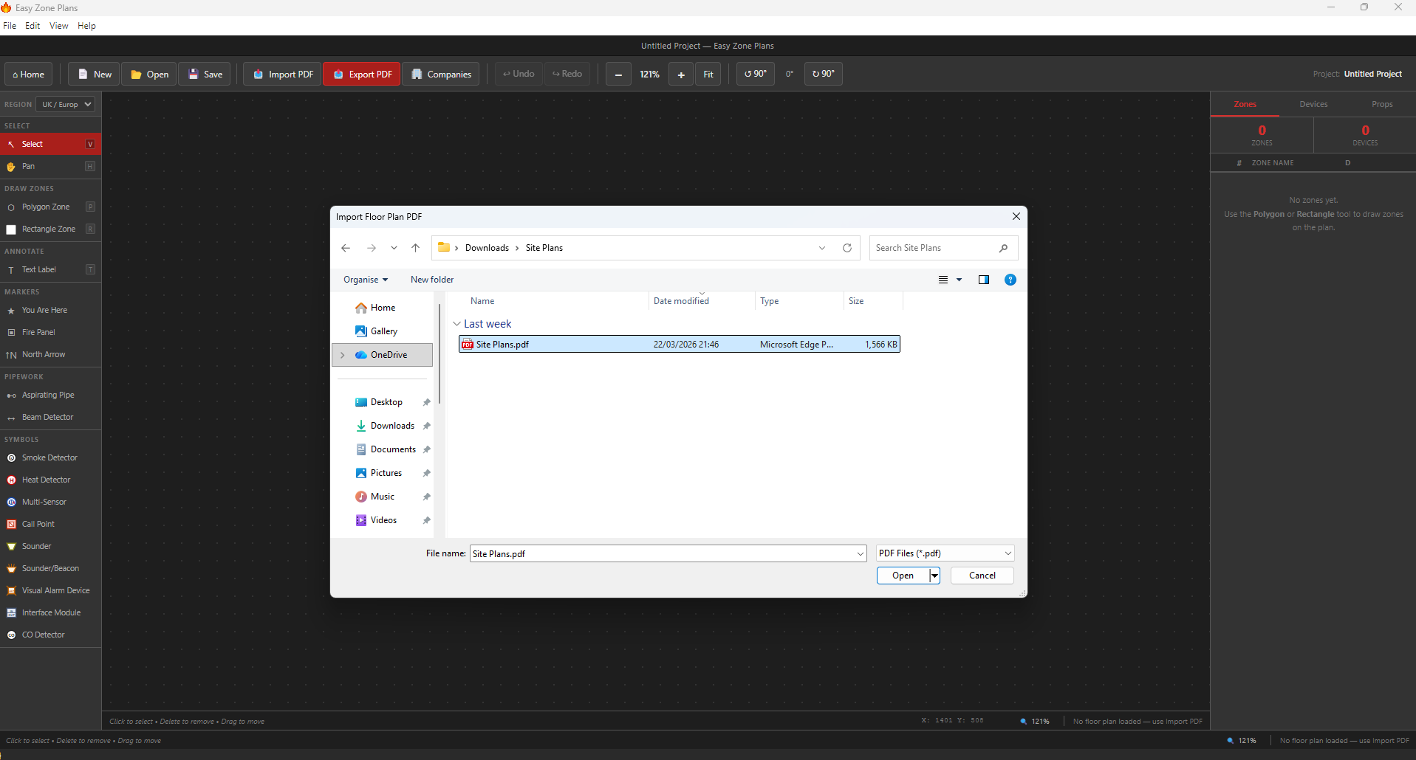1416x760 pixels.
Task: Sort files by Date modified column
Action: pyautogui.click(x=681, y=301)
